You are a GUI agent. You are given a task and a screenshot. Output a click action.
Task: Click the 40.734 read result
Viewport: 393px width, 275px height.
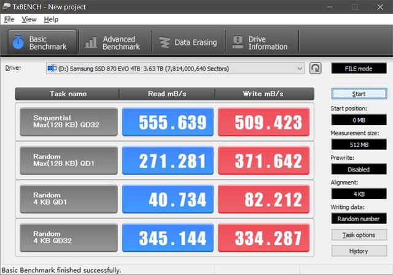pyautogui.click(x=168, y=199)
